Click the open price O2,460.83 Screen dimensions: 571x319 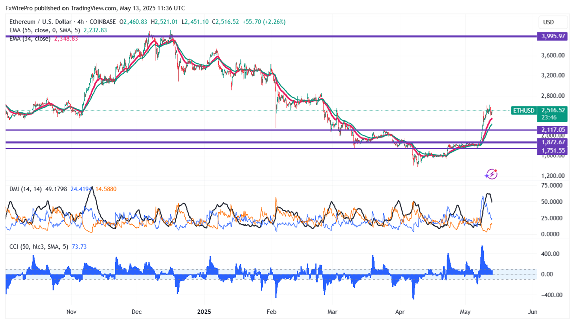[x=133, y=22]
